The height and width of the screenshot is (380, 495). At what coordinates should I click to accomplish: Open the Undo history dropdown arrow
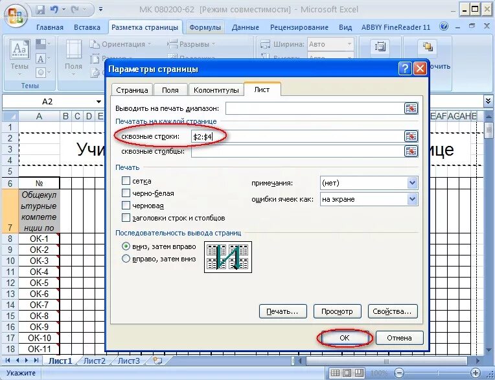63,10
